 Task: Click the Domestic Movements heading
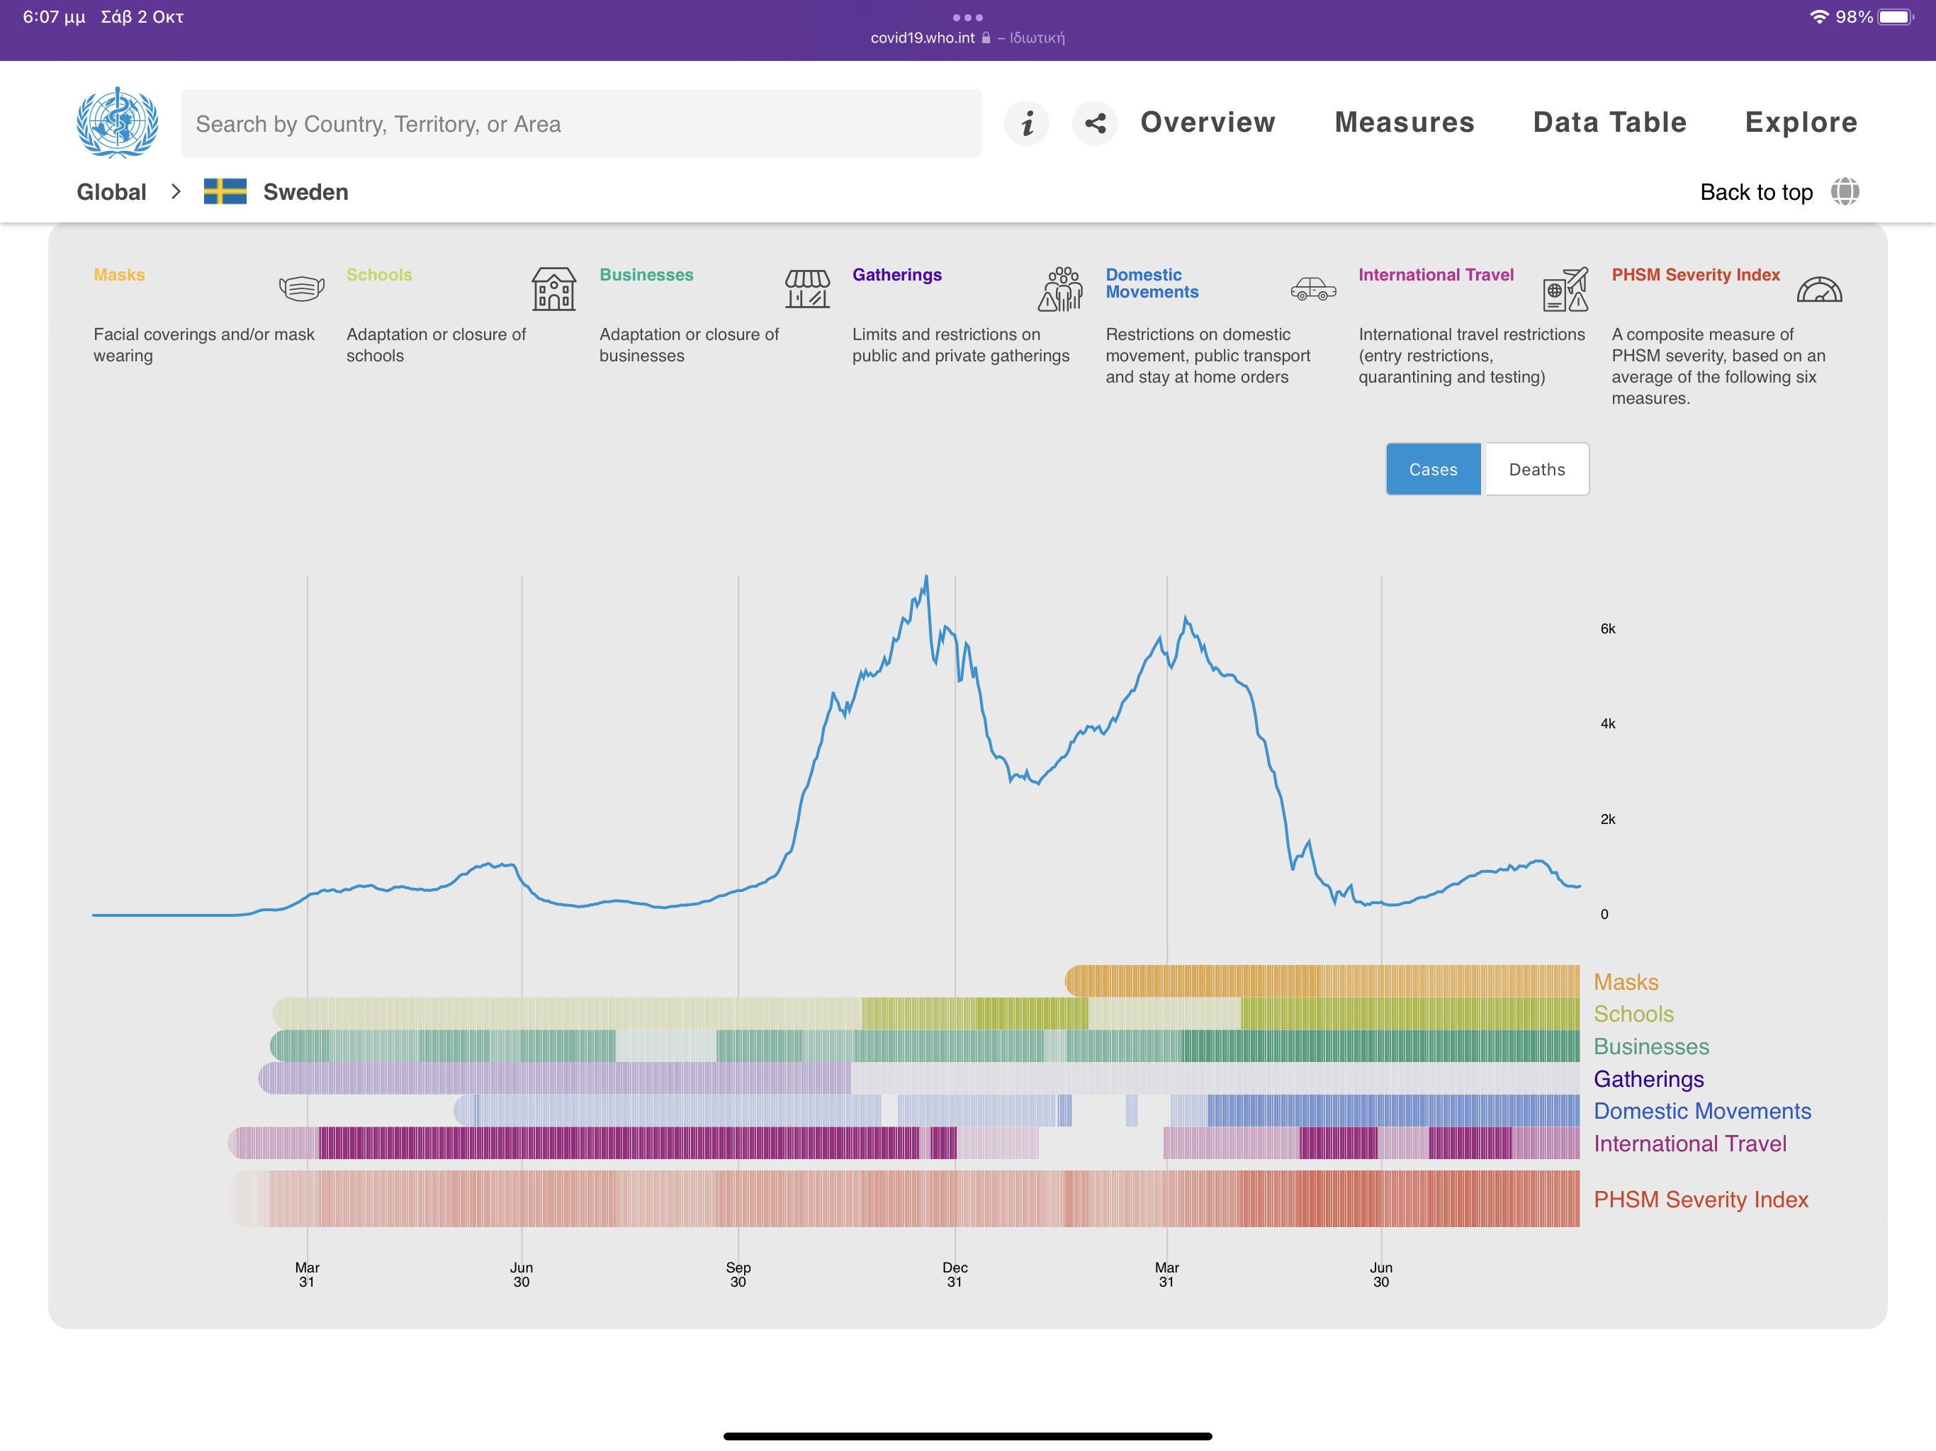tap(1152, 283)
